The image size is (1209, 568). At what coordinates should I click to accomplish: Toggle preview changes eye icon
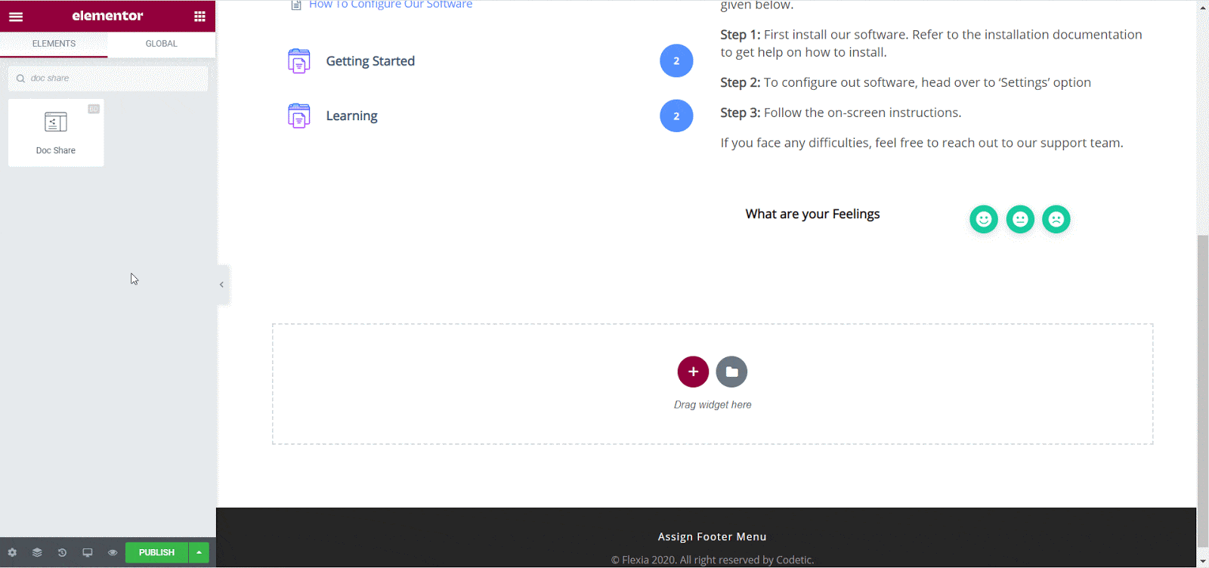click(113, 553)
